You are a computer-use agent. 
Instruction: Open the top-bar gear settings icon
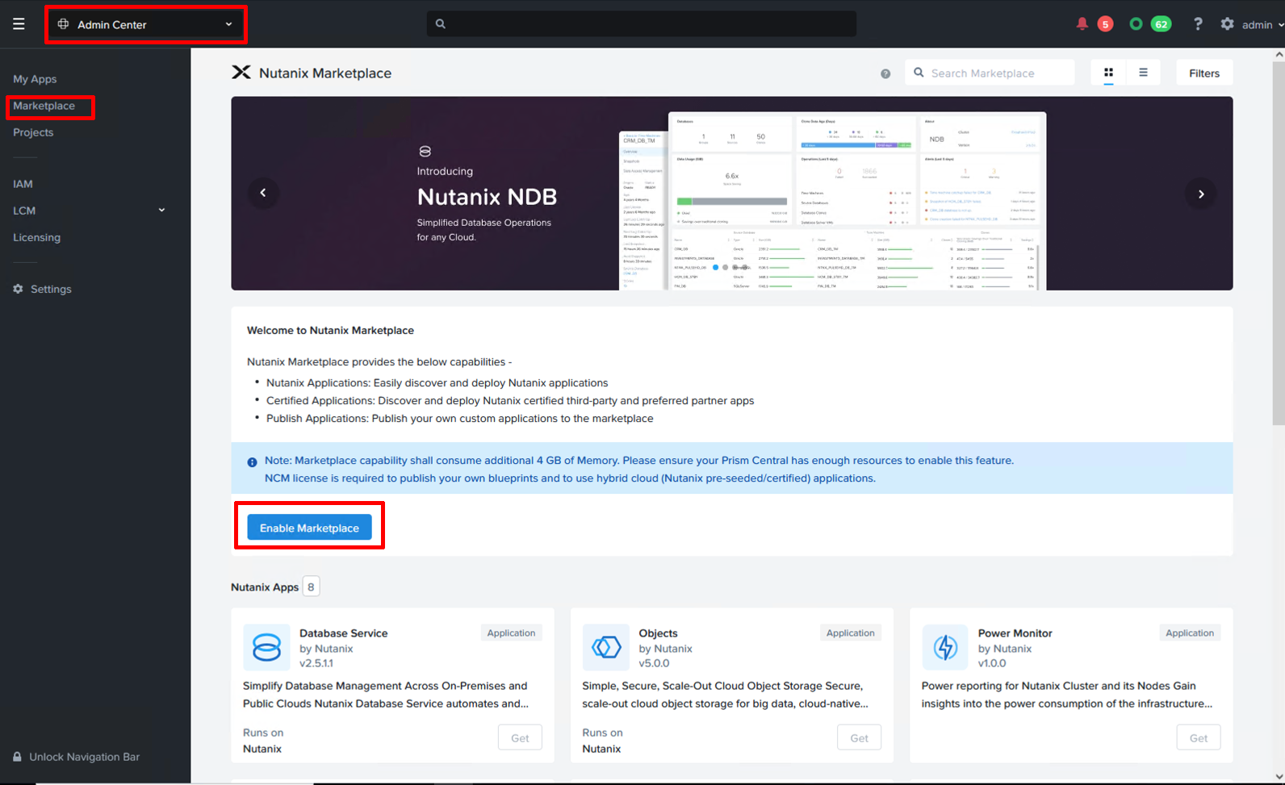(x=1227, y=24)
